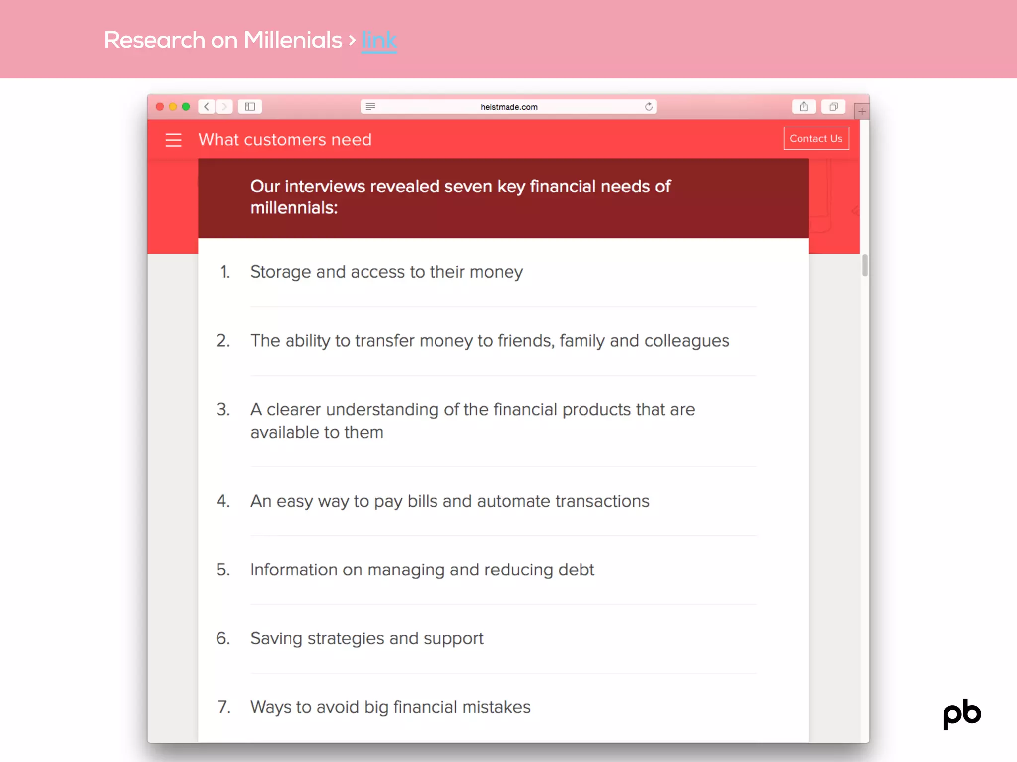Viewport: 1017px width, 762px height.
Task: Click the show all tabs icon
Action: (833, 107)
